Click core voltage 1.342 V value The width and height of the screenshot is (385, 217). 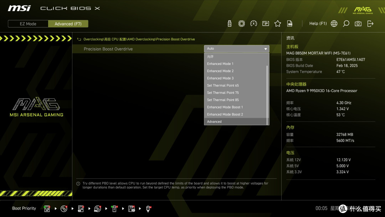coord(343,109)
